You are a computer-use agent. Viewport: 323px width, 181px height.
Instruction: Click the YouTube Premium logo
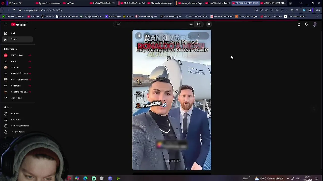pos(19,24)
